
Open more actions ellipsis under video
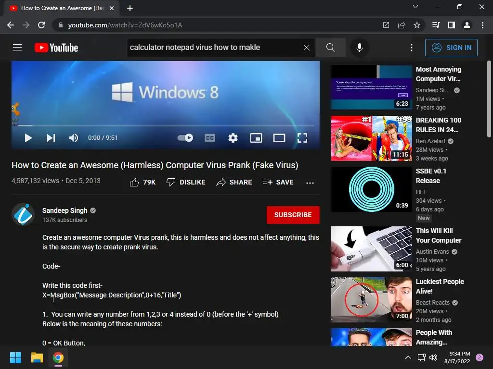310,183
